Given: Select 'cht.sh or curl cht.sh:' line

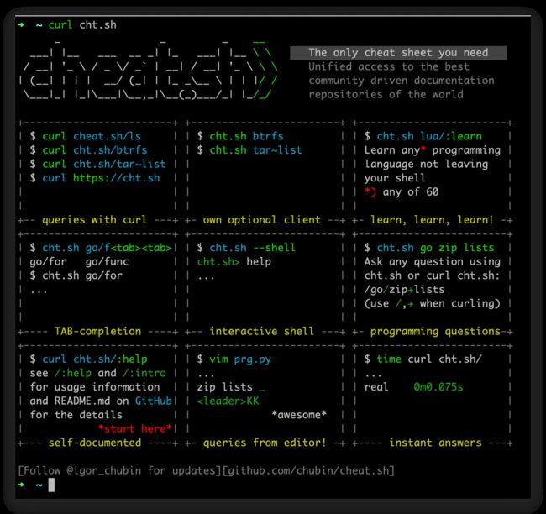Looking at the screenshot, I should pos(432,275).
